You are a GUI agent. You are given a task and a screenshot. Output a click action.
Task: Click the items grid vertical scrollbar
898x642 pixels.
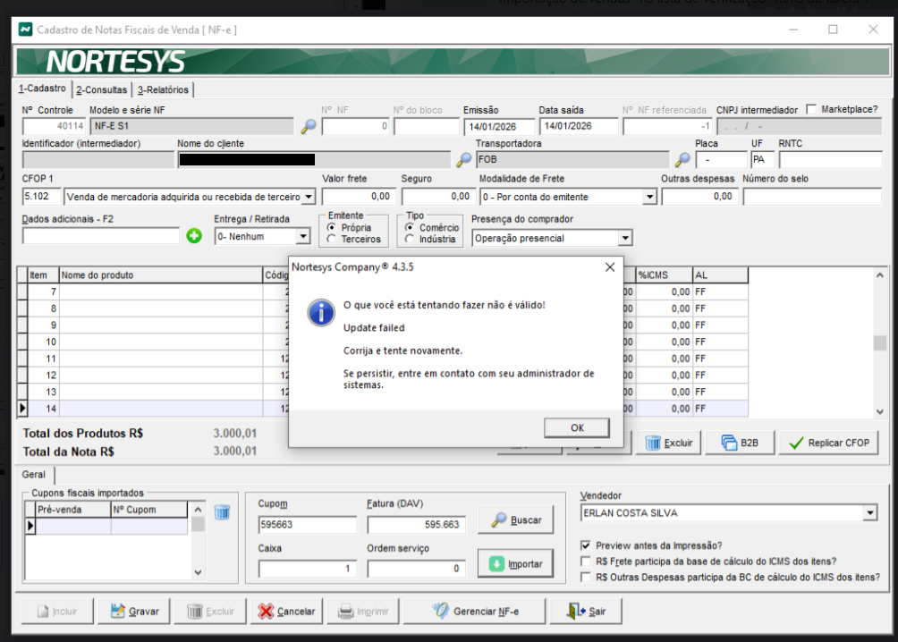pyautogui.click(x=879, y=343)
